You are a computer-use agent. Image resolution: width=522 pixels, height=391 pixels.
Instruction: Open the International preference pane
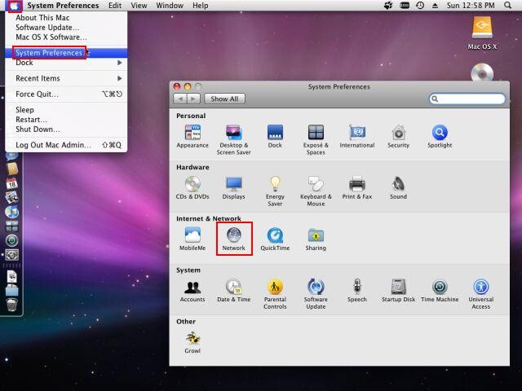(x=357, y=136)
